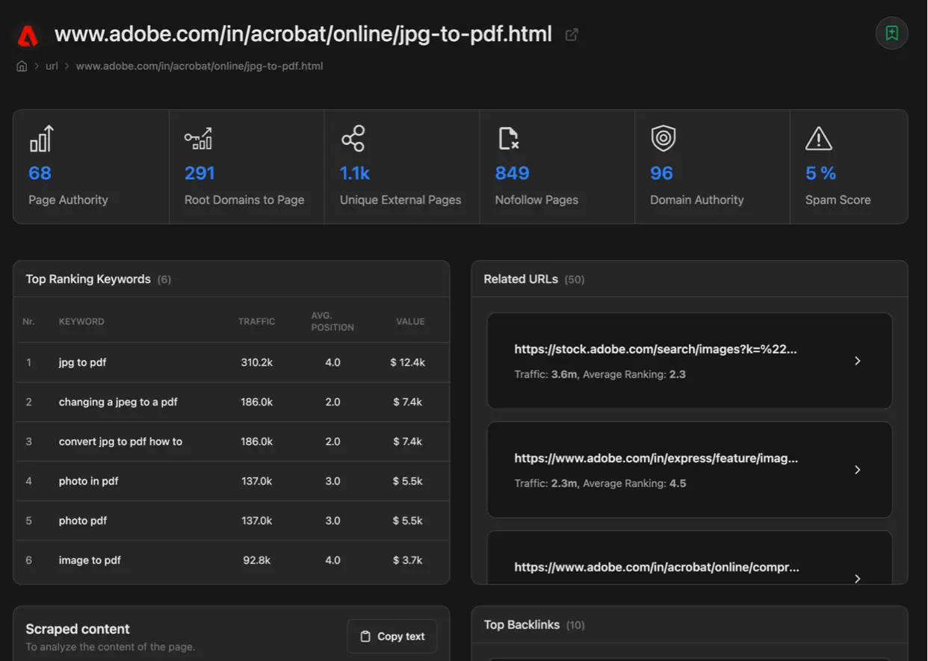
Task: Click the 5 % Spam Score value
Action: [x=820, y=173]
